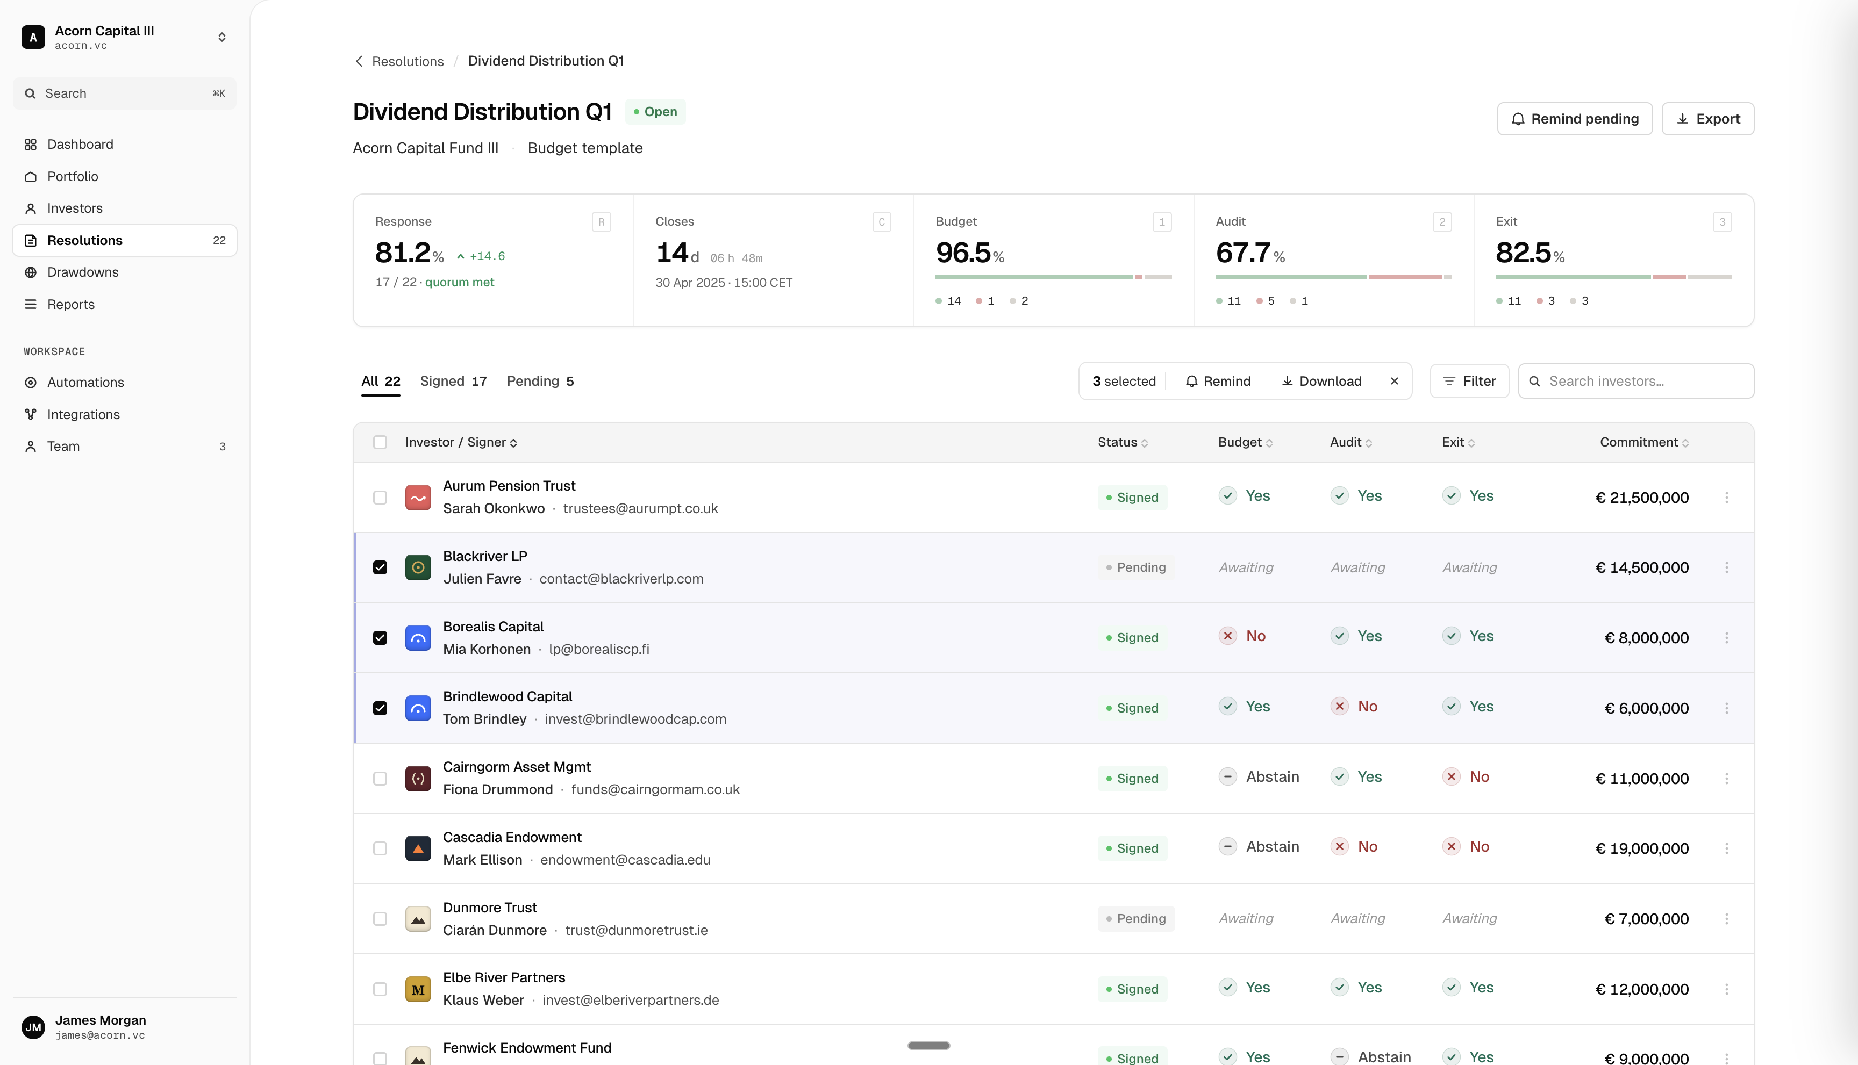Focus the sidebar Search box
Image resolution: width=1858 pixels, height=1065 pixels.
(124, 93)
